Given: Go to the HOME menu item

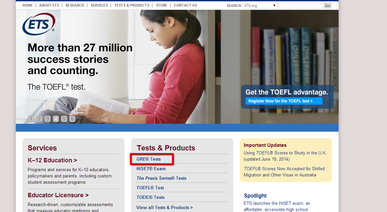Looking at the screenshot, I should [27, 5].
